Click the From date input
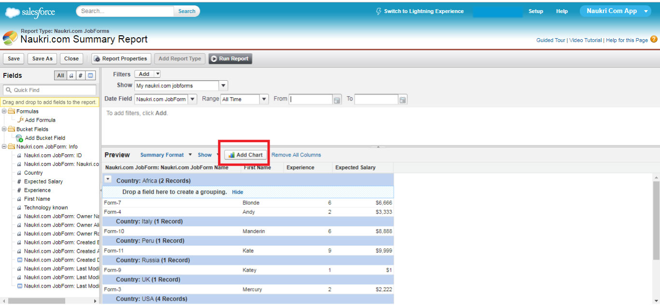This screenshot has width=660, height=305. point(311,99)
